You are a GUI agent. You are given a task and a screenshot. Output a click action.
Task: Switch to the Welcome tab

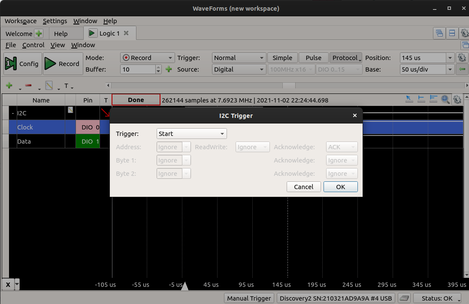pyautogui.click(x=19, y=33)
